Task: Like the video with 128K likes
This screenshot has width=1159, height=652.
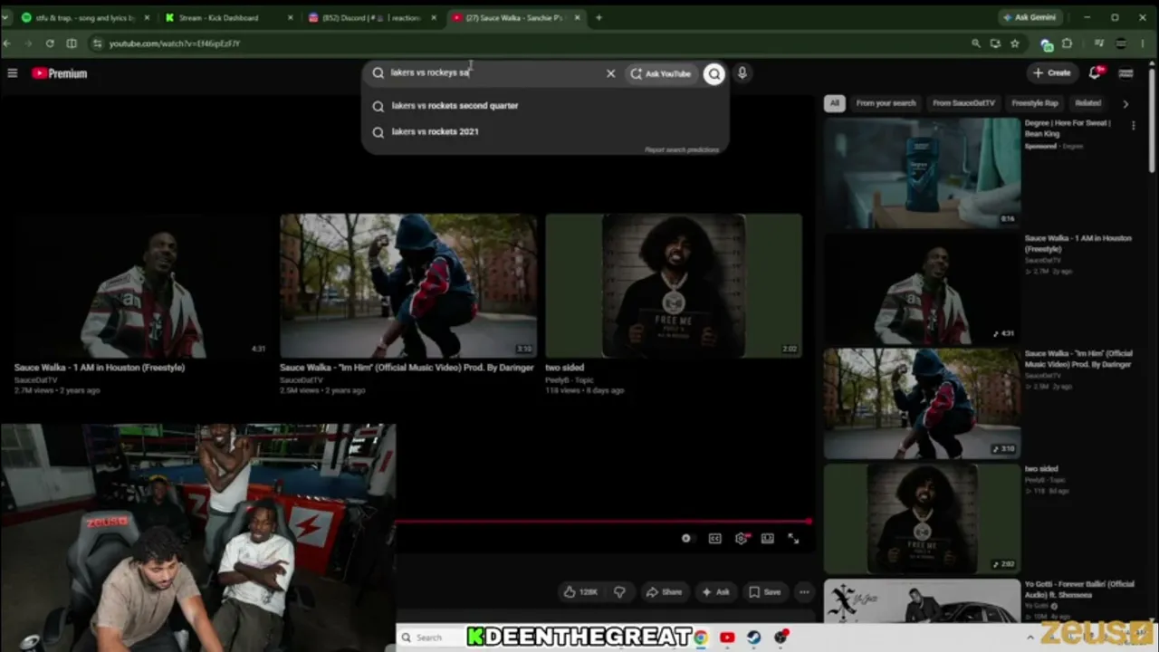Action: 580,592
